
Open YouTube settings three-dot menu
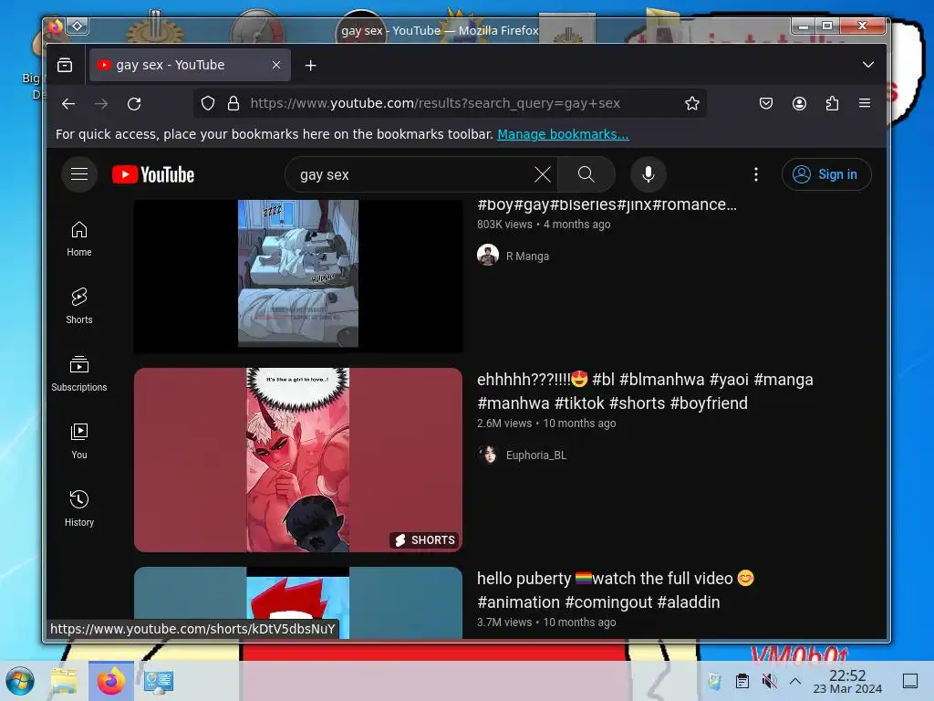tap(756, 174)
